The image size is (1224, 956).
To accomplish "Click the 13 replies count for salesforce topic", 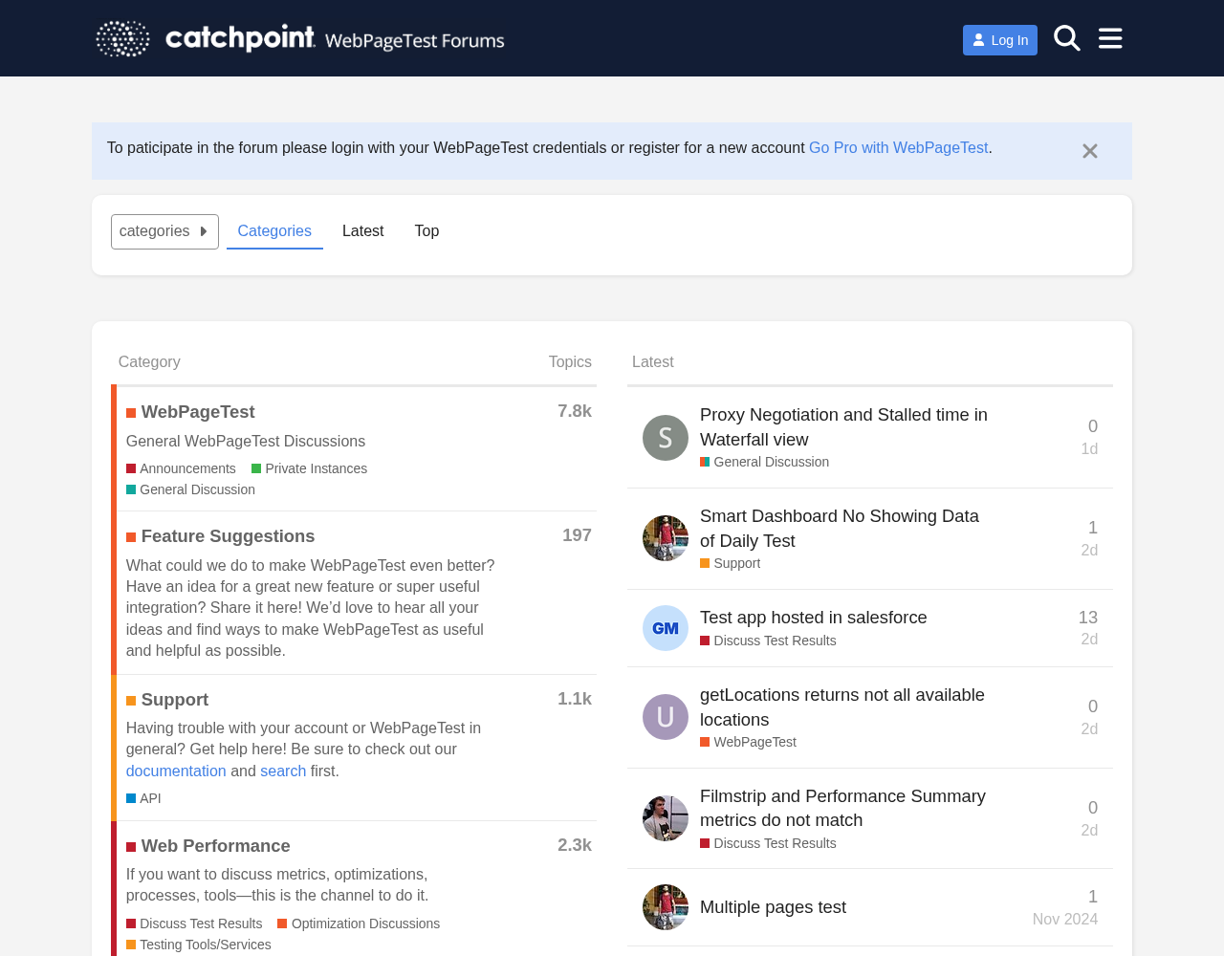I will [x=1088, y=618].
